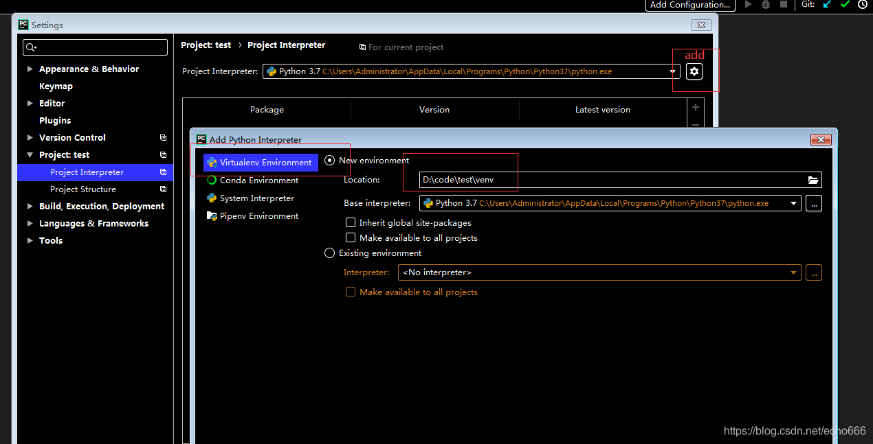
Task: Click the Latest version column header
Action: click(x=603, y=110)
